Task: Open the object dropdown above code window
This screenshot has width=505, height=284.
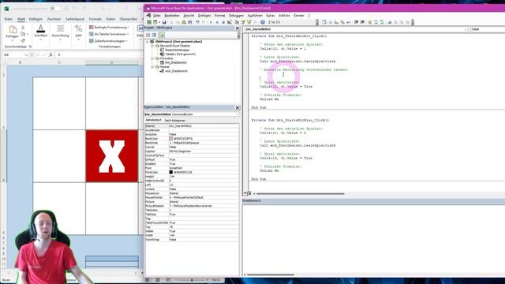Action: click(466, 29)
